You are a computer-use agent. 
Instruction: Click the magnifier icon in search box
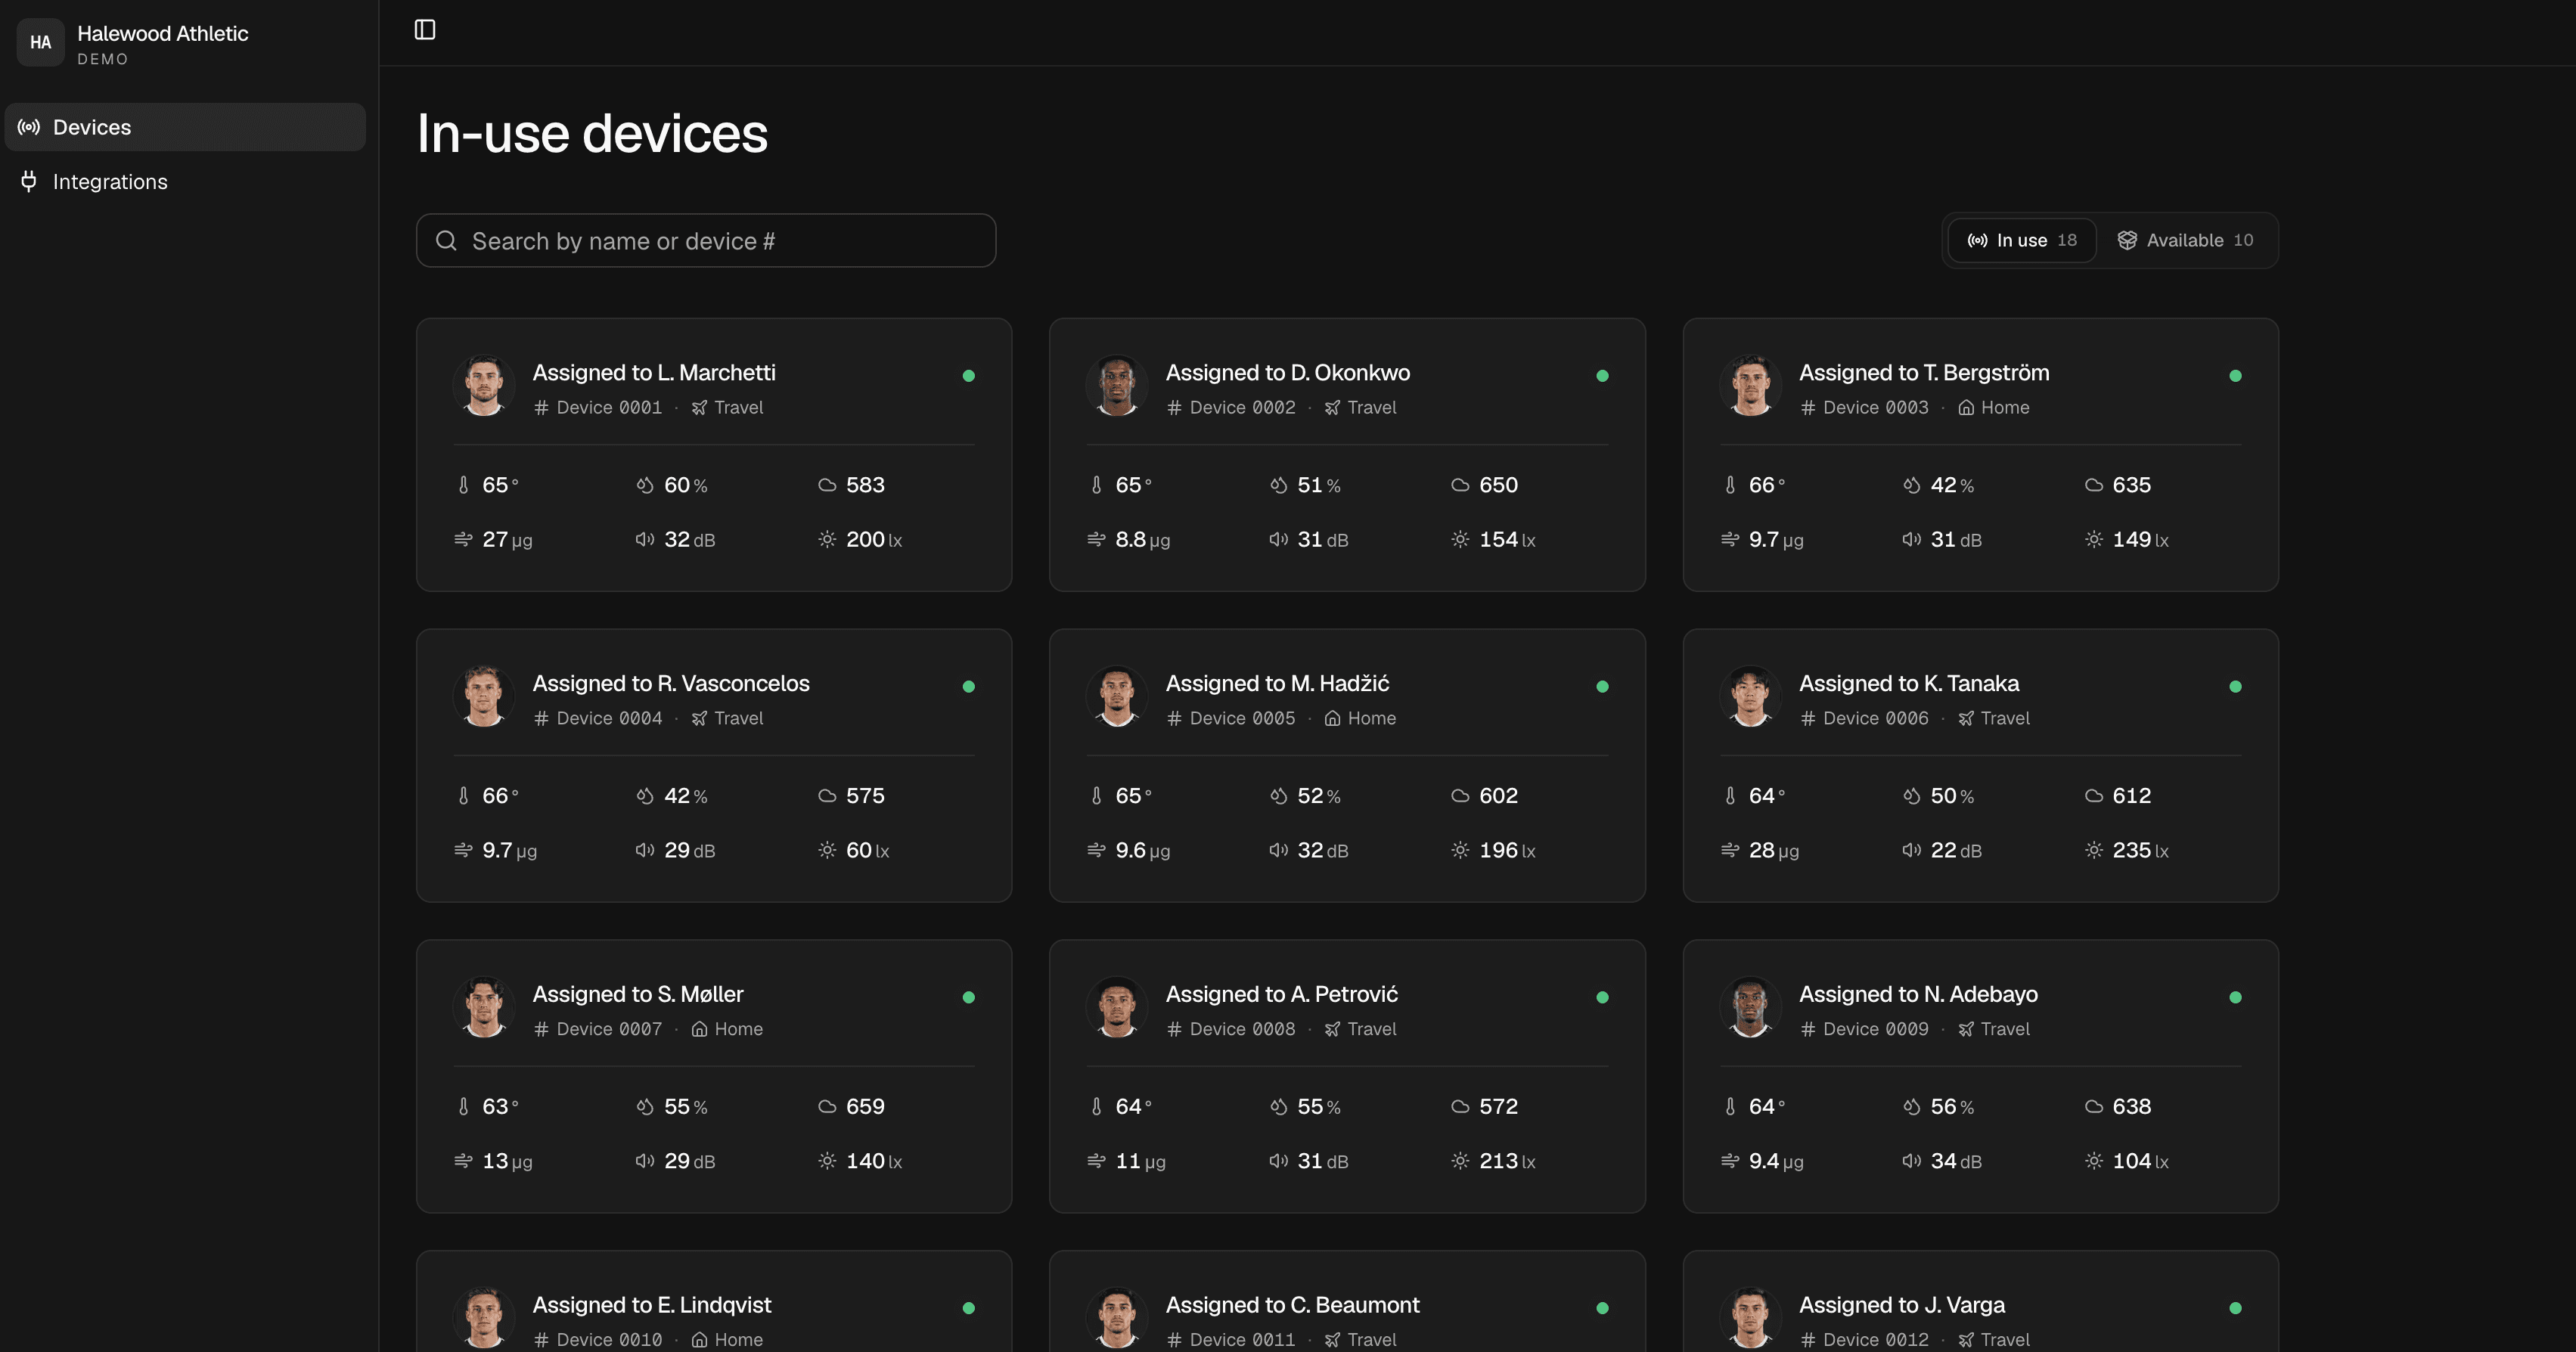(446, 241)
